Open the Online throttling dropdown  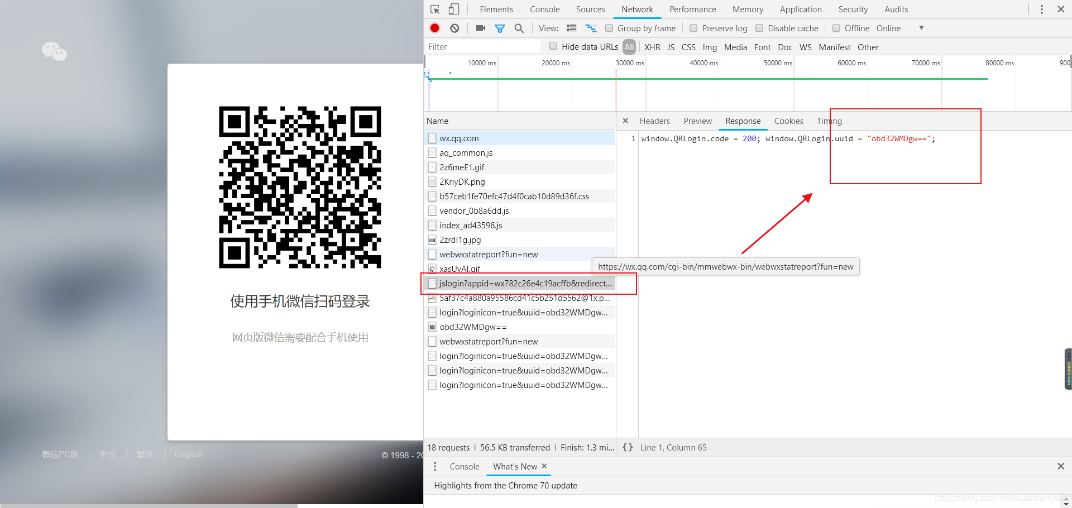[x=900, y=28]
